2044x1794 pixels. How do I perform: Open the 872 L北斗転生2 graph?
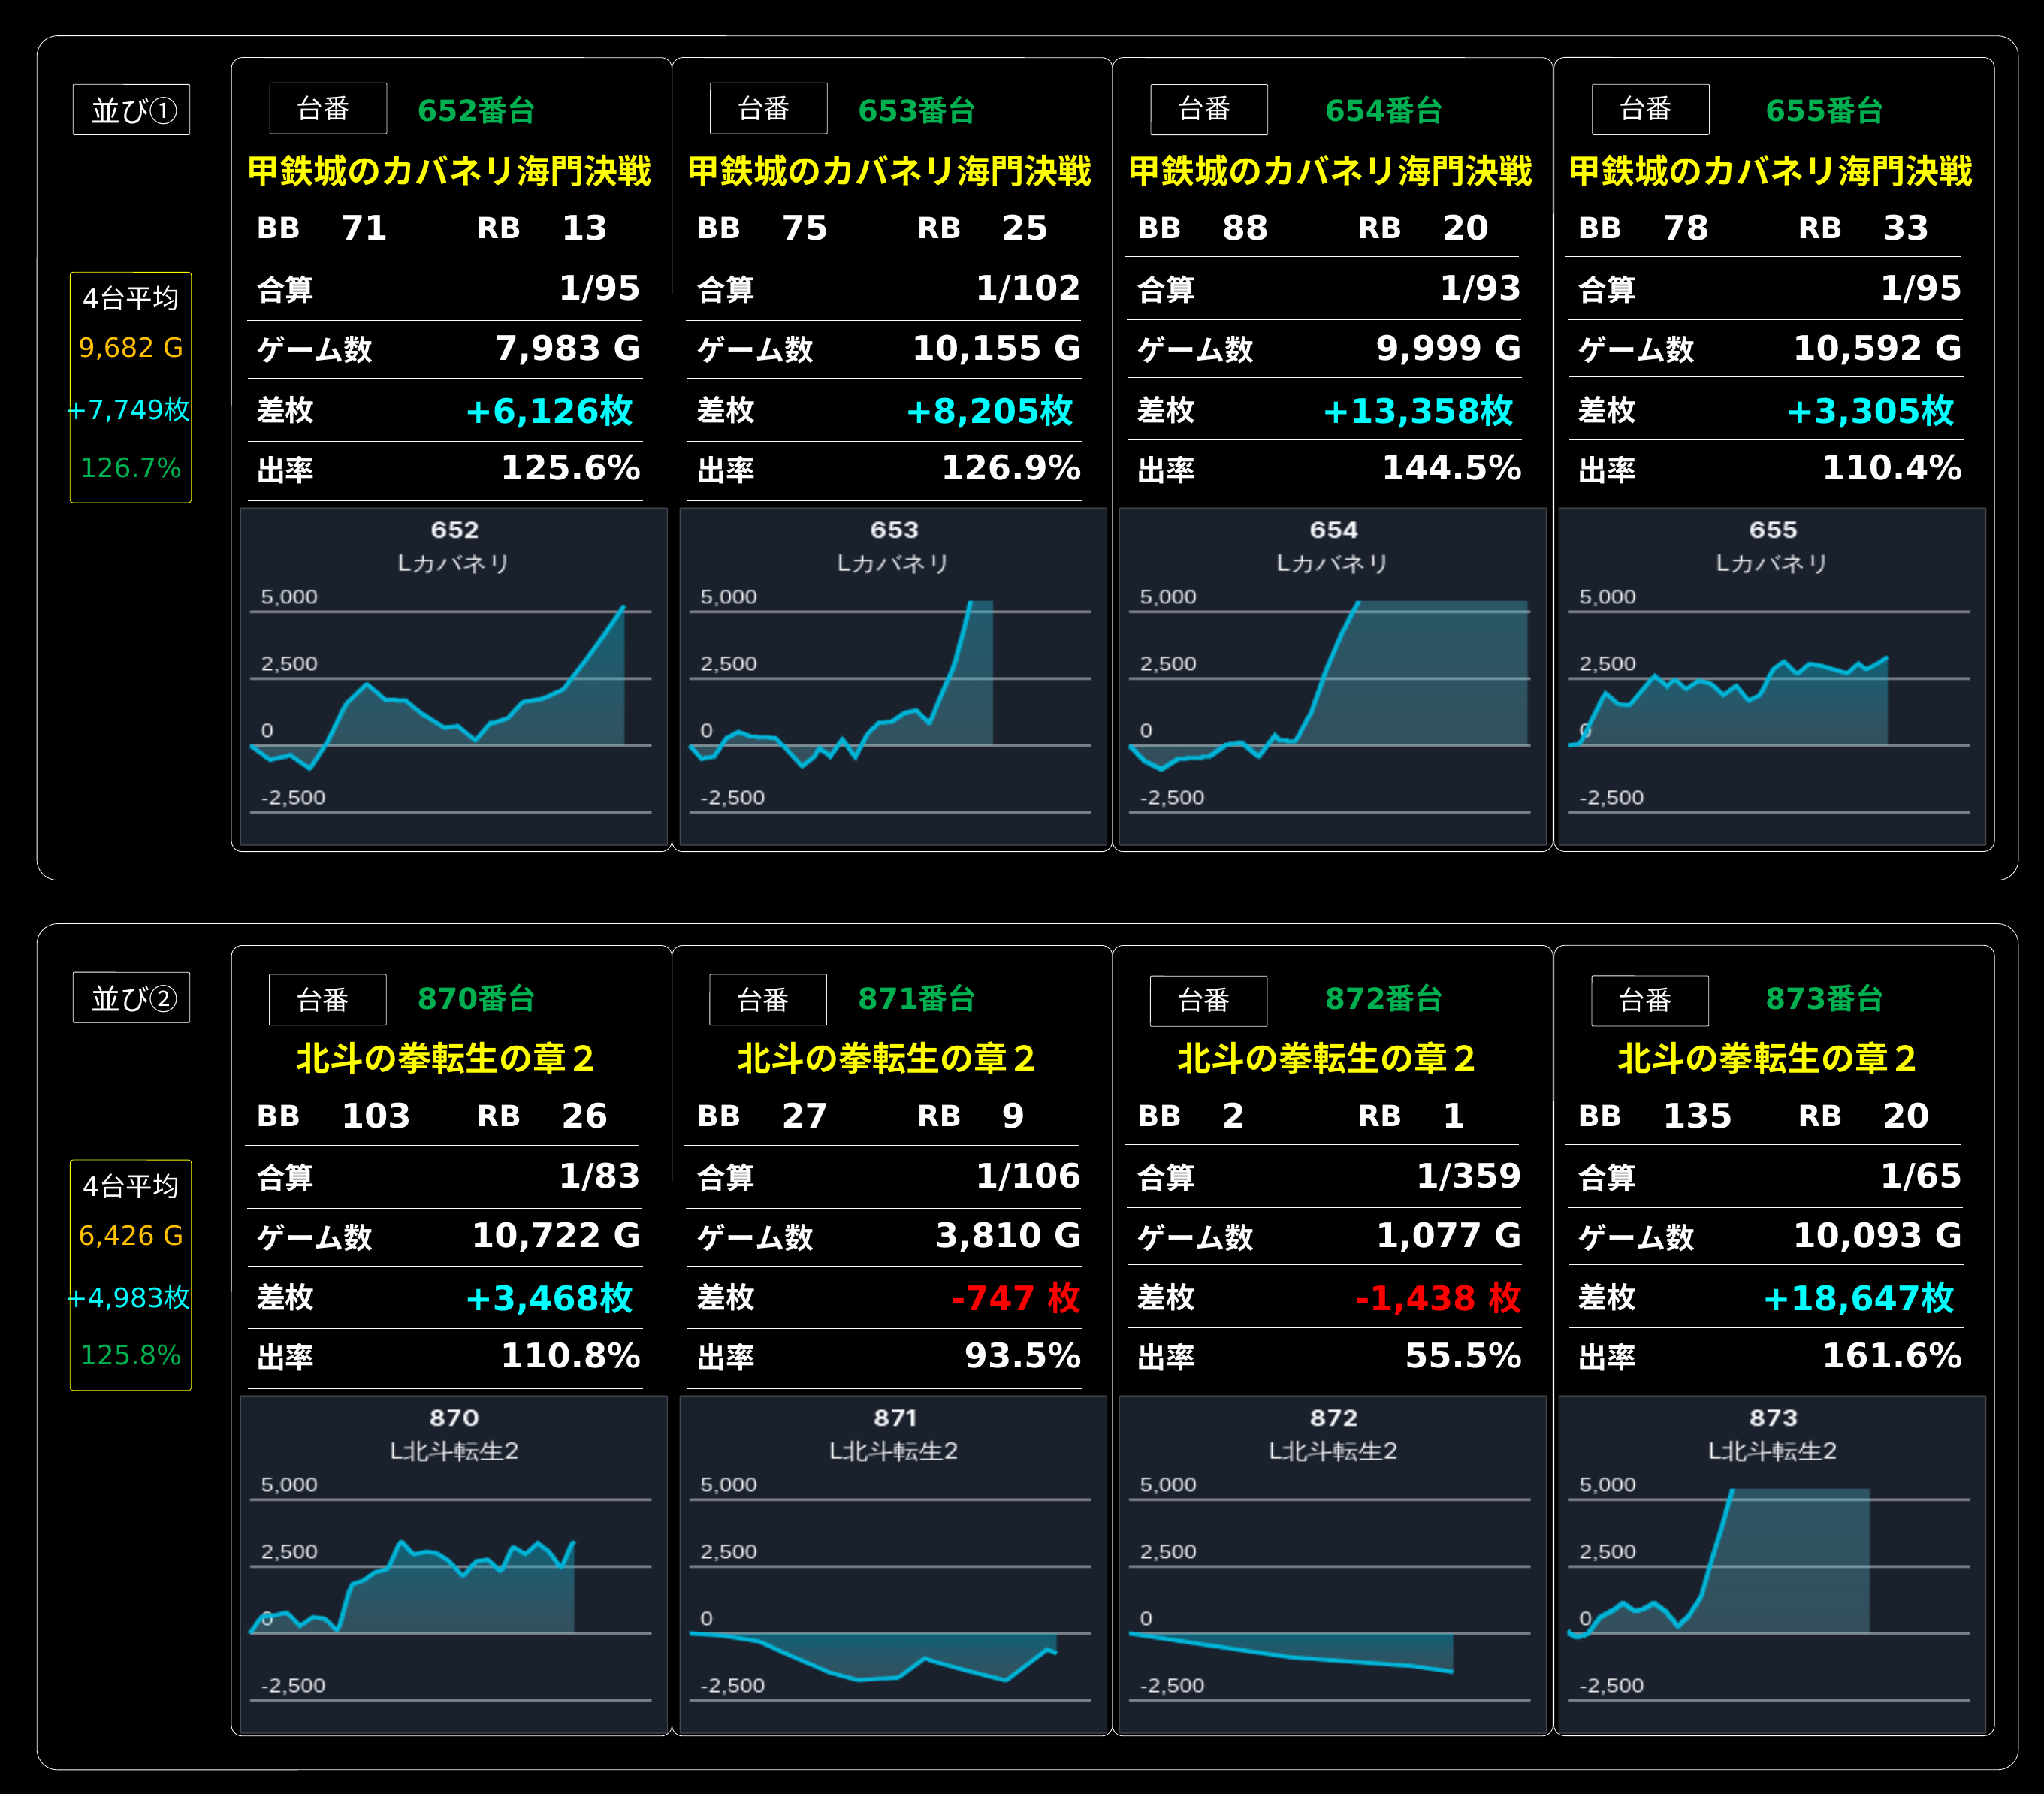tap(1333, 1564)
